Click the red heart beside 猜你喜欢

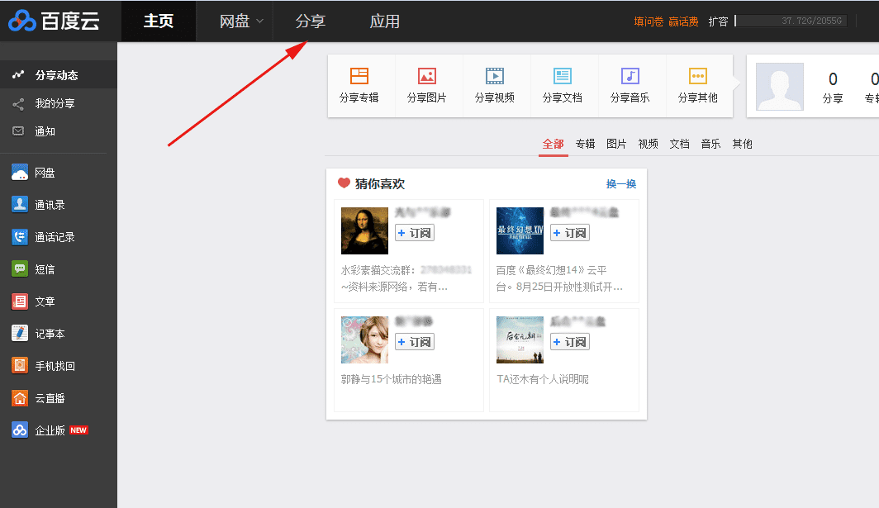tap(344, 183)
